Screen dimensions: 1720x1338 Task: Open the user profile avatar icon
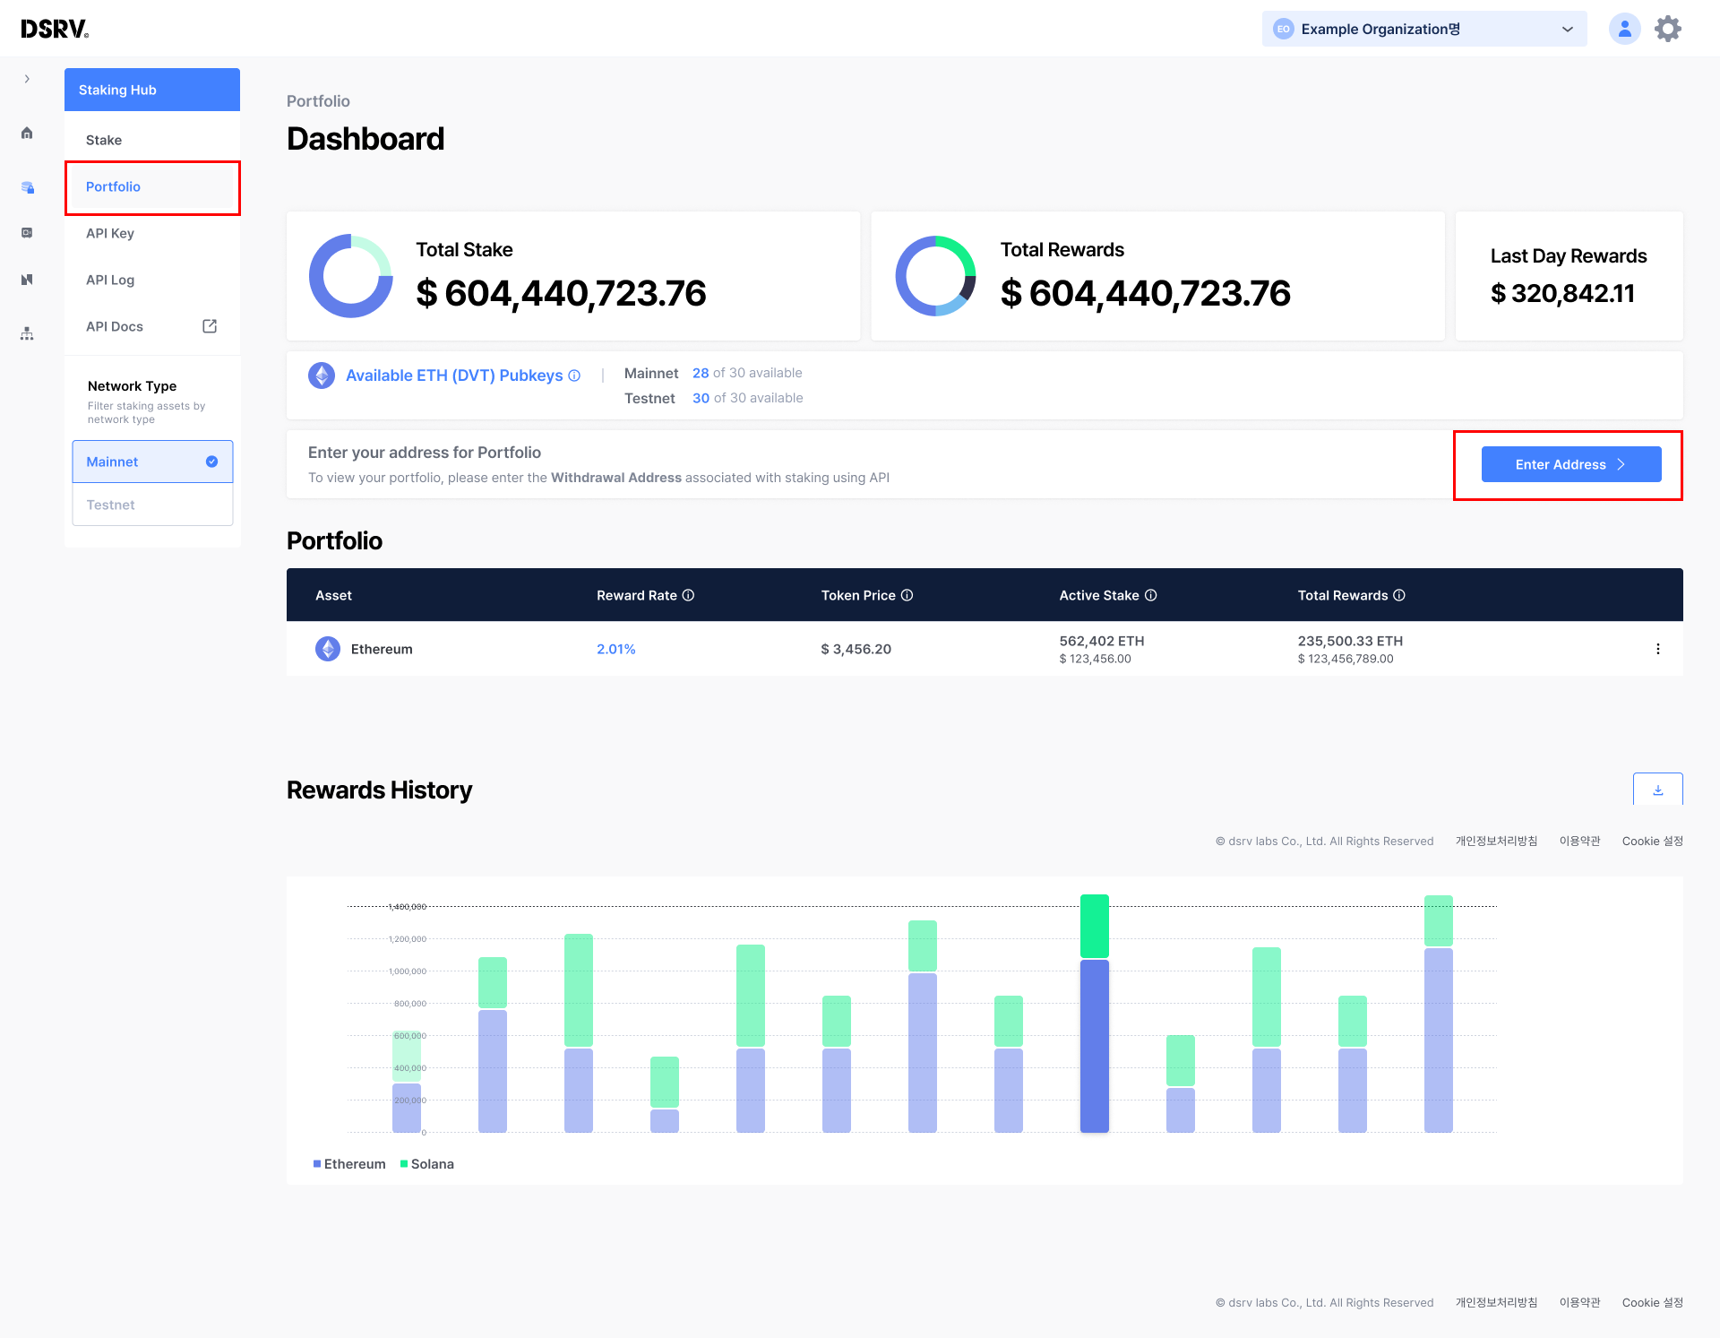pos(1623,29)
